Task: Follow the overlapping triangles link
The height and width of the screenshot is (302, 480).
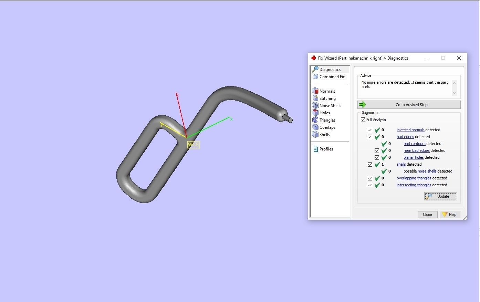Action: tap(414, 178)
